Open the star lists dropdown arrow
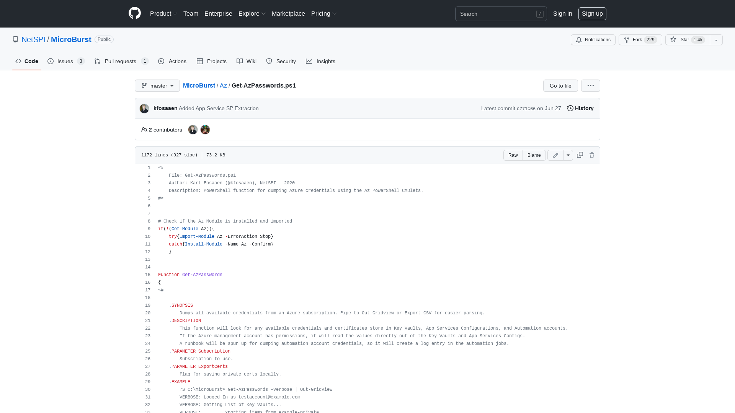This screenshot has width=735, height=413. (716, 40)
